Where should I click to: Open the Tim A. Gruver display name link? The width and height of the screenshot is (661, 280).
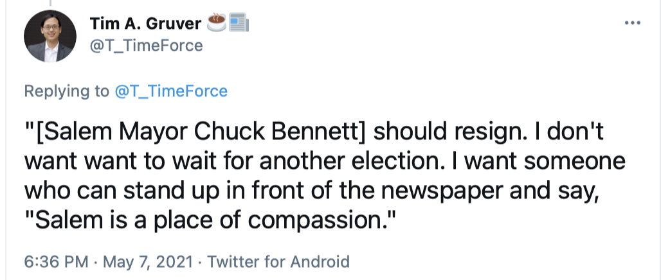point(145,24)
